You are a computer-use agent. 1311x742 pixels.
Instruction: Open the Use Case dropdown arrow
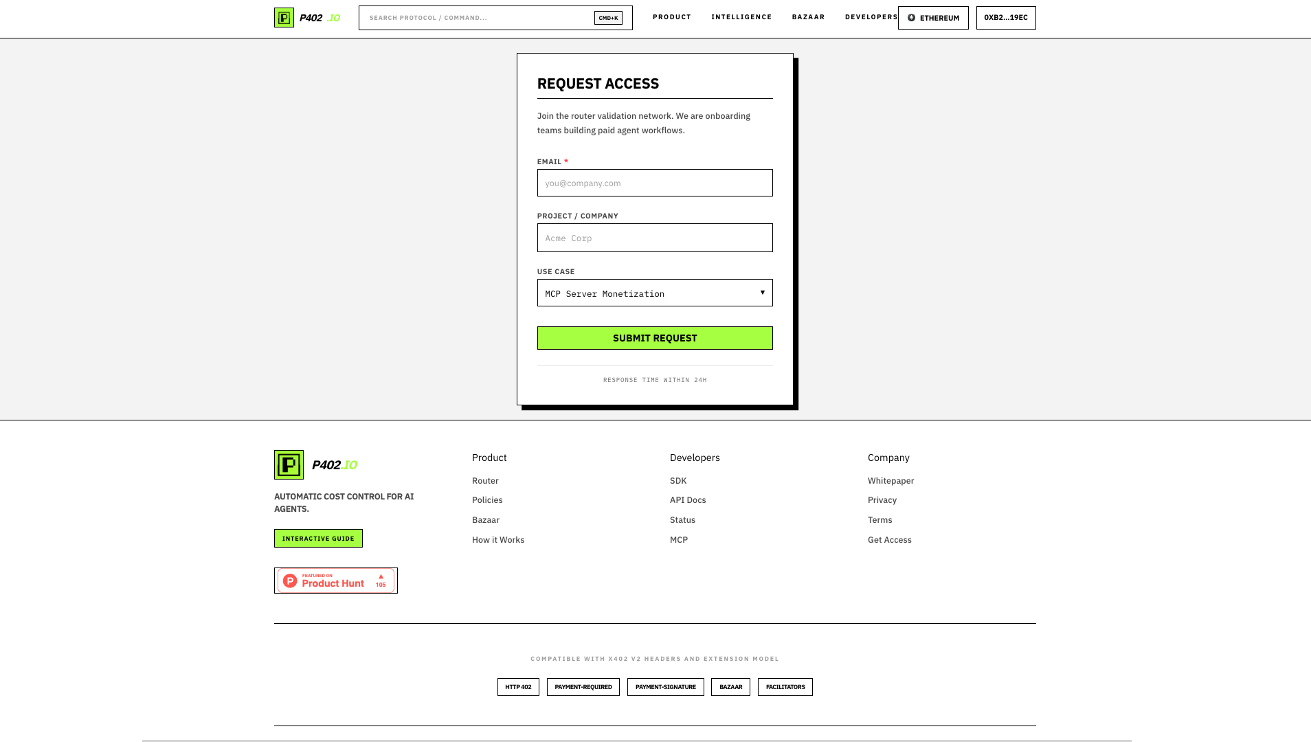[x=762, y=293]
